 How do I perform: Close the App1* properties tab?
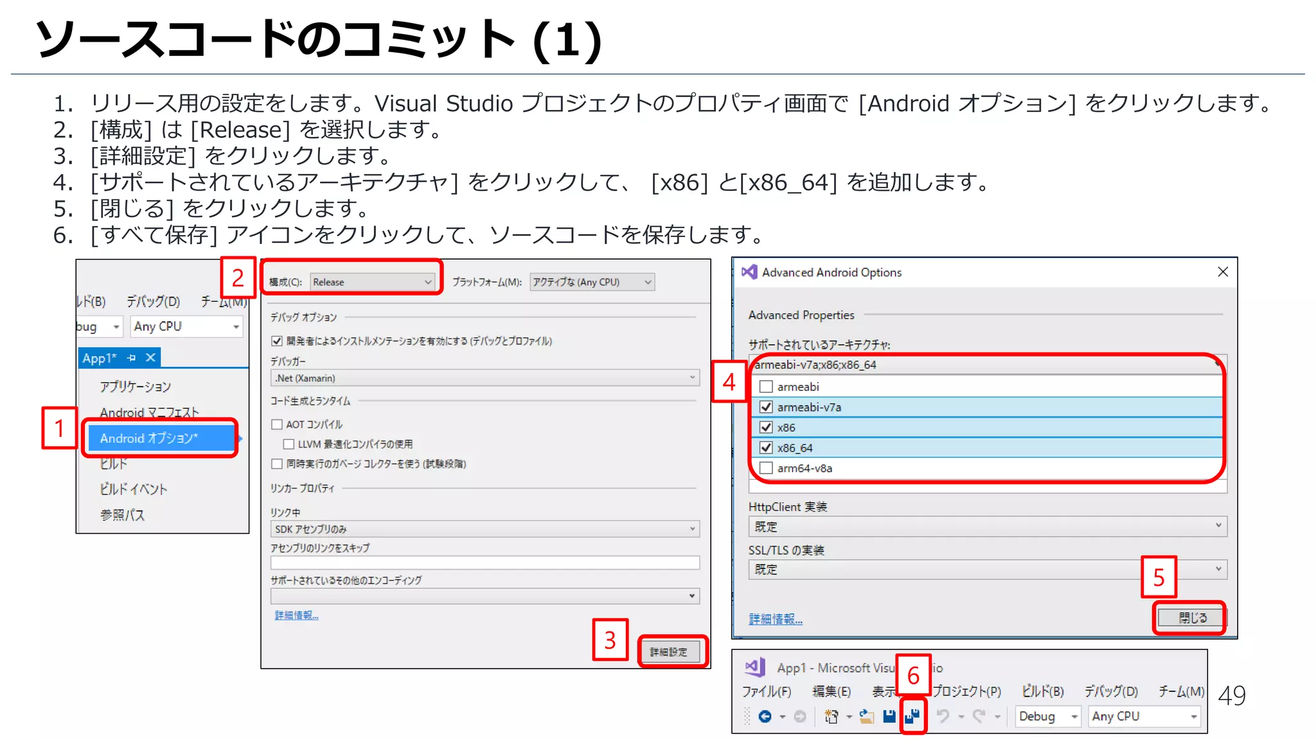[x=150, y=357]
